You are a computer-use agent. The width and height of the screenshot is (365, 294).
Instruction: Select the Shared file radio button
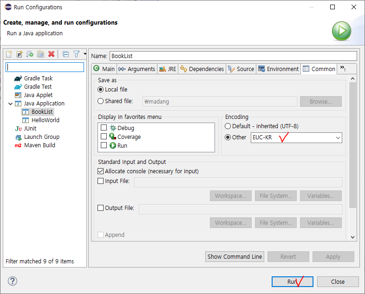click(x=101, y=101)
